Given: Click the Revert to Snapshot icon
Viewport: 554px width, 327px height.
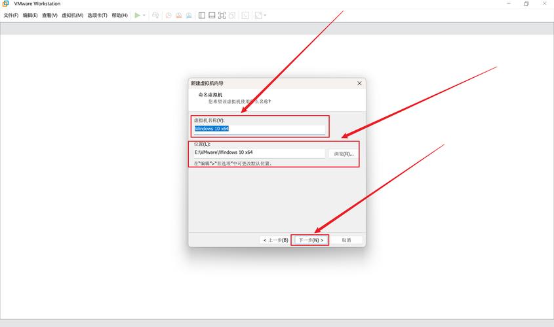Looking at the screenshot, I should [x=178, y=15].
